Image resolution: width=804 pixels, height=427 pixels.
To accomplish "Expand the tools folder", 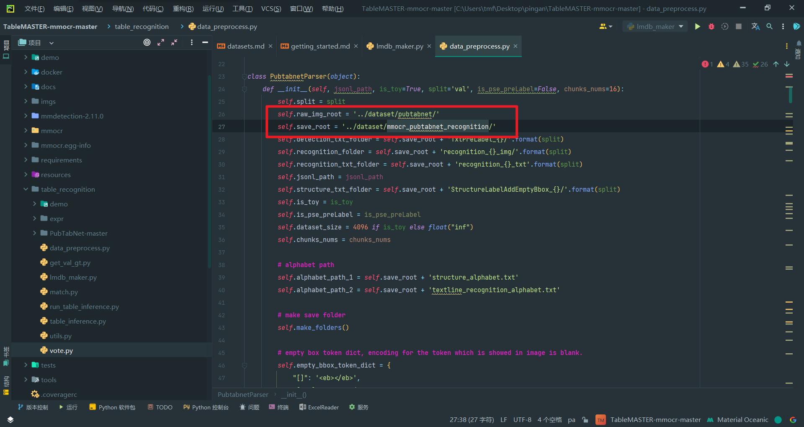I will click(x=26, y=380).
